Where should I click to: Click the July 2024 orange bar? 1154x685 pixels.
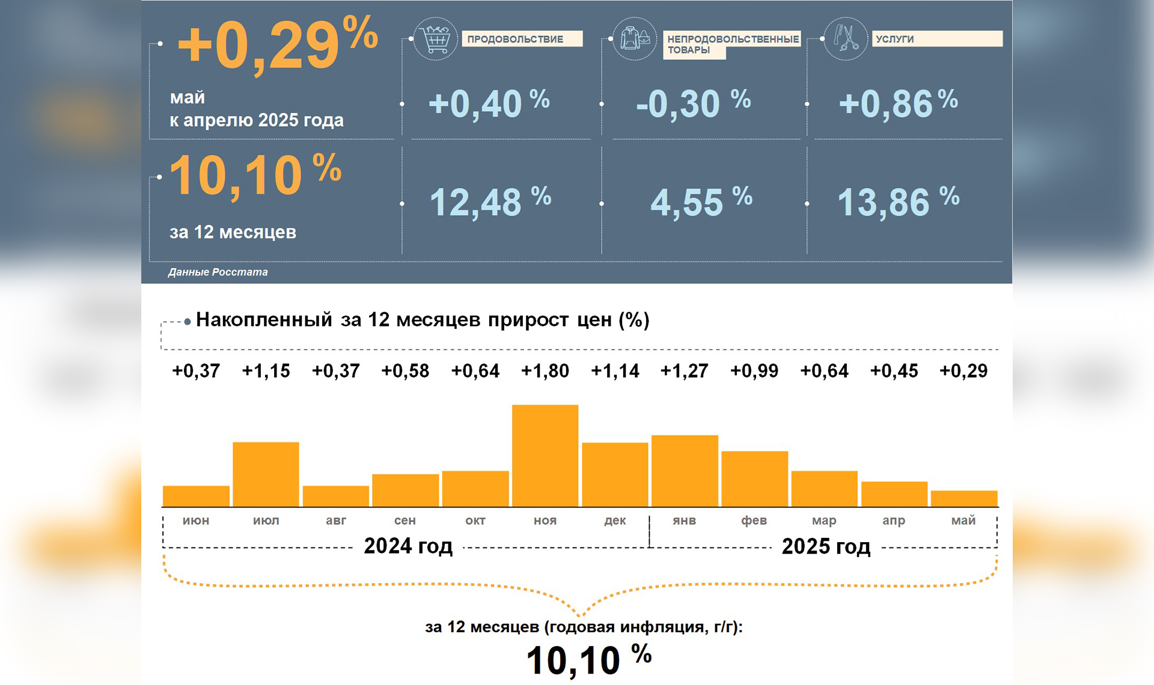point(266,474)
